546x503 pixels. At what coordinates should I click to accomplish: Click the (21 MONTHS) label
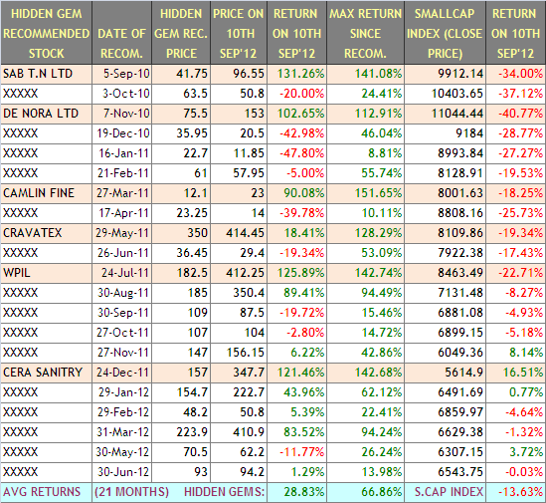(x=131, y=492)
